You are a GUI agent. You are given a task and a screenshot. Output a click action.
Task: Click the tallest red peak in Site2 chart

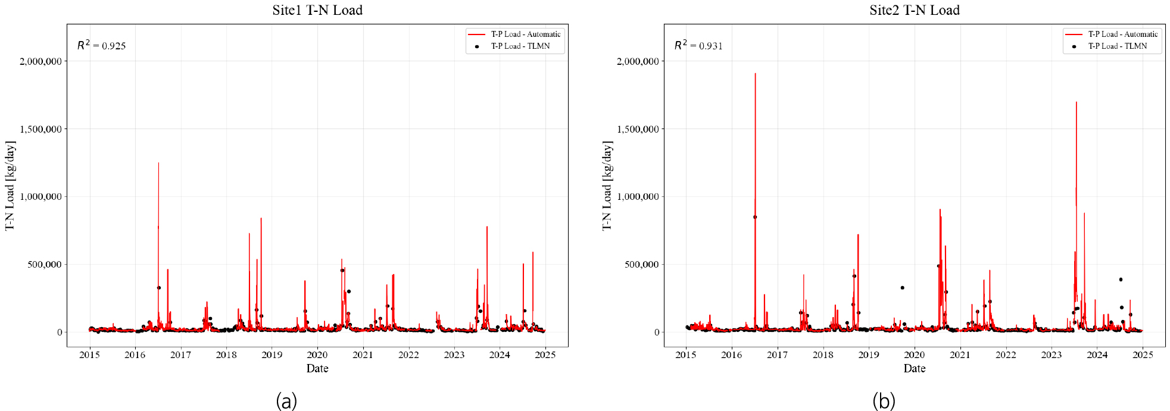click(755, 76)
